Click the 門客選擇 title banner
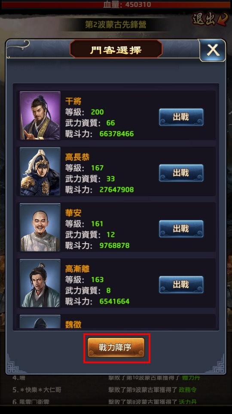The width and height of the screenshot is (232, 414). (116, 50)
